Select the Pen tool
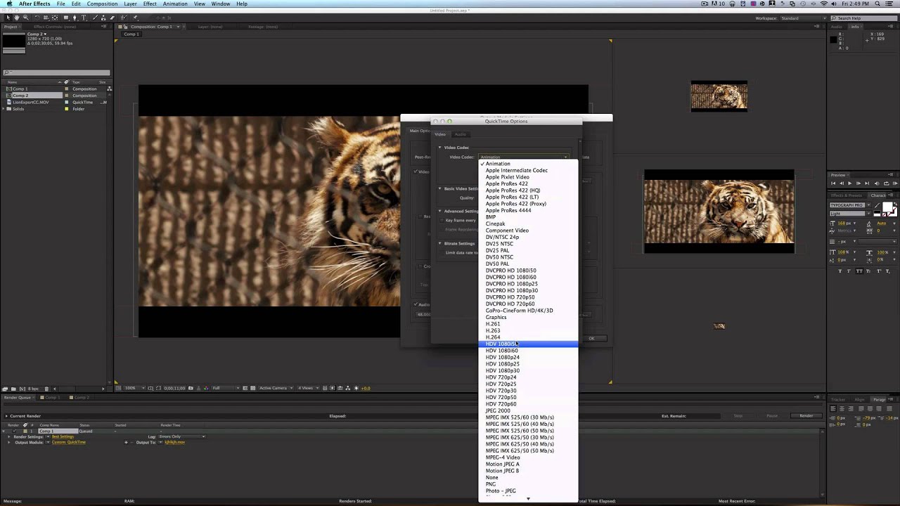The height and width of the screenshot is (506, 900). pos(75,18)
